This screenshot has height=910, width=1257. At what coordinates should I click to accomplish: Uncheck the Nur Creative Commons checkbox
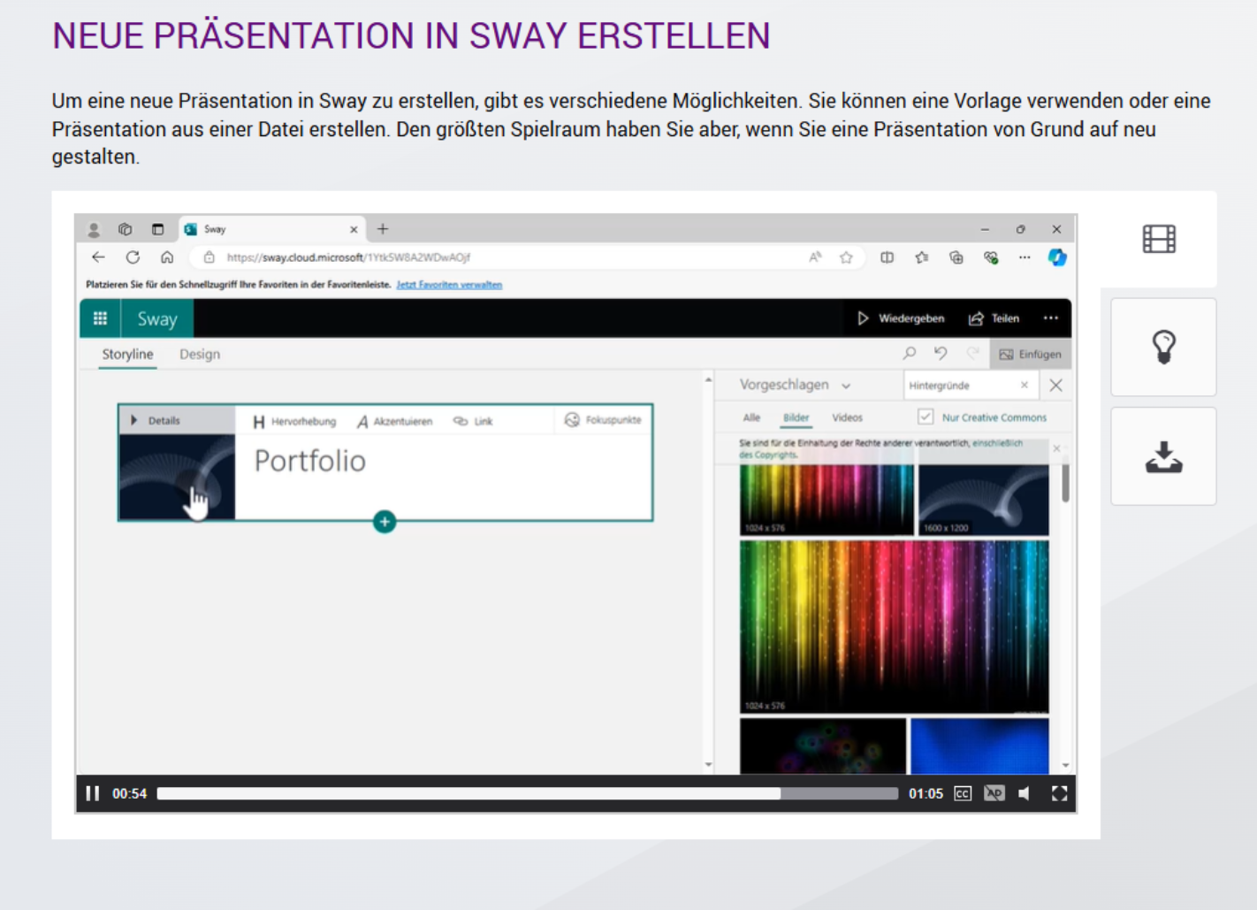[926, 417]
